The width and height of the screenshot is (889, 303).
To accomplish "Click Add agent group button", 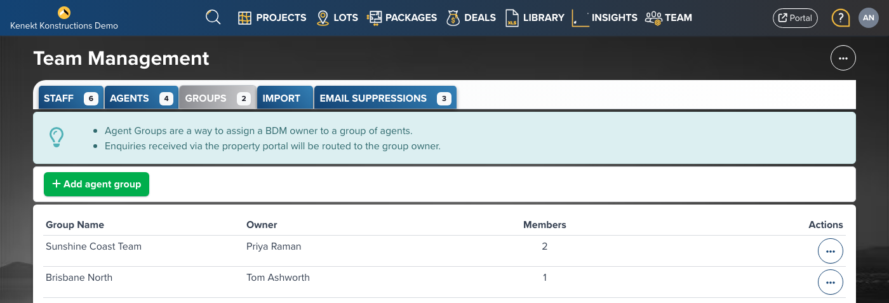I will point(97,184).
